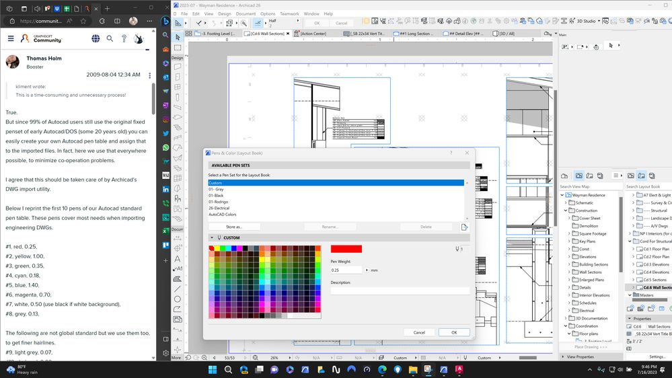This screenshot has height=378, width=672.
Task: Open the pen weight unit arrow dropdown
Action: [367, 270]
